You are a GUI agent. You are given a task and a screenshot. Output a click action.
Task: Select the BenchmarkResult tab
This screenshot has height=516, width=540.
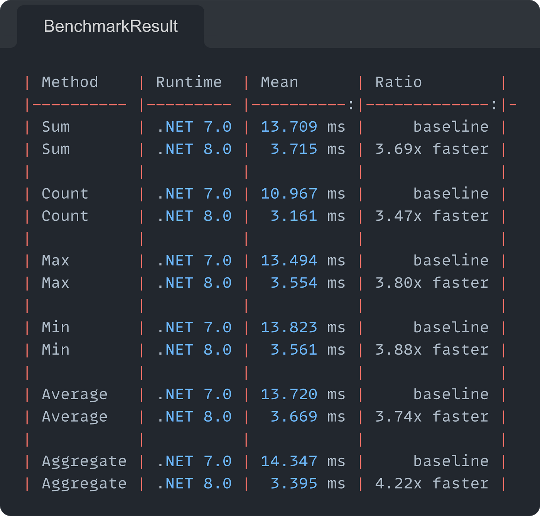point(111,26)
